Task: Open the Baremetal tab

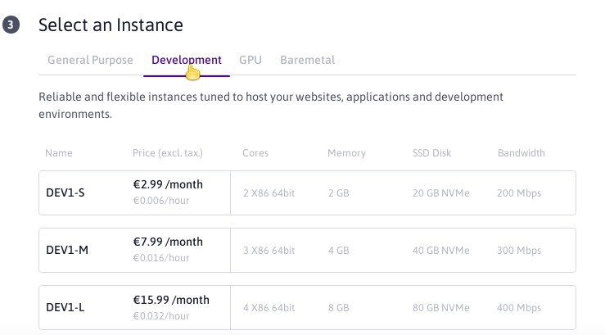Action: (308, 60)
